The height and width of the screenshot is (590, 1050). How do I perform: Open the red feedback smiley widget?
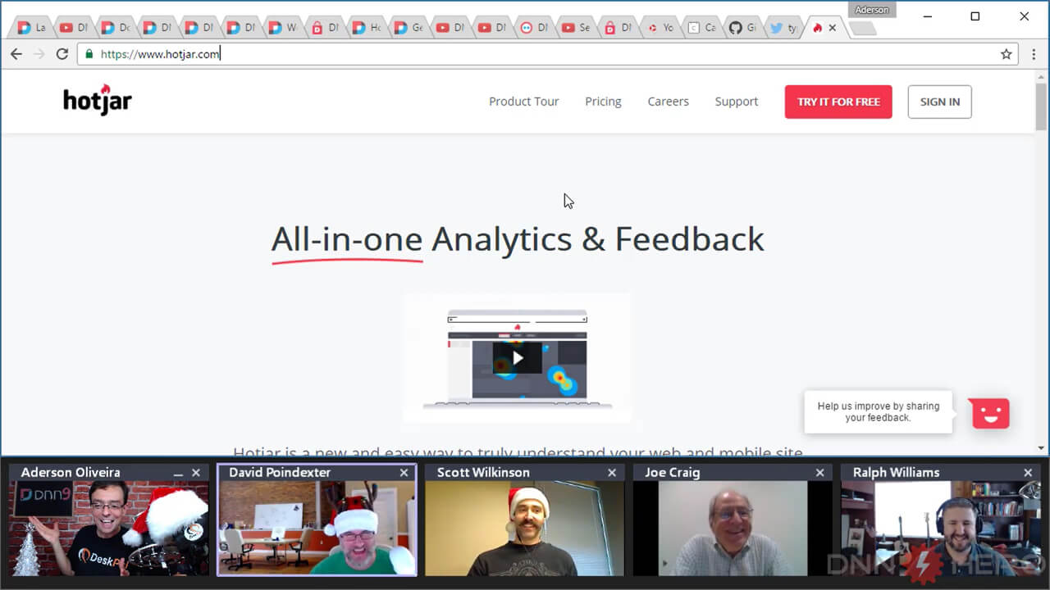click(x=990, y=413)
